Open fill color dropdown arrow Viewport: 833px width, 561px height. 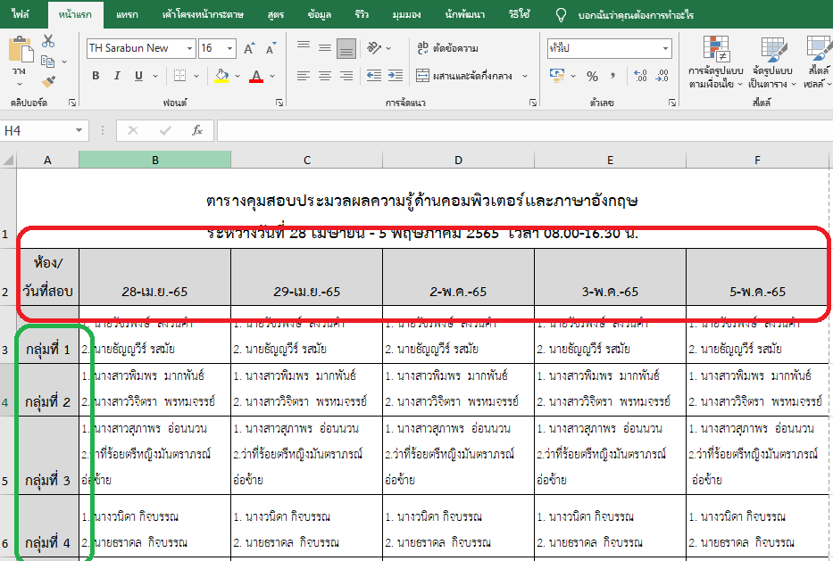237,76
